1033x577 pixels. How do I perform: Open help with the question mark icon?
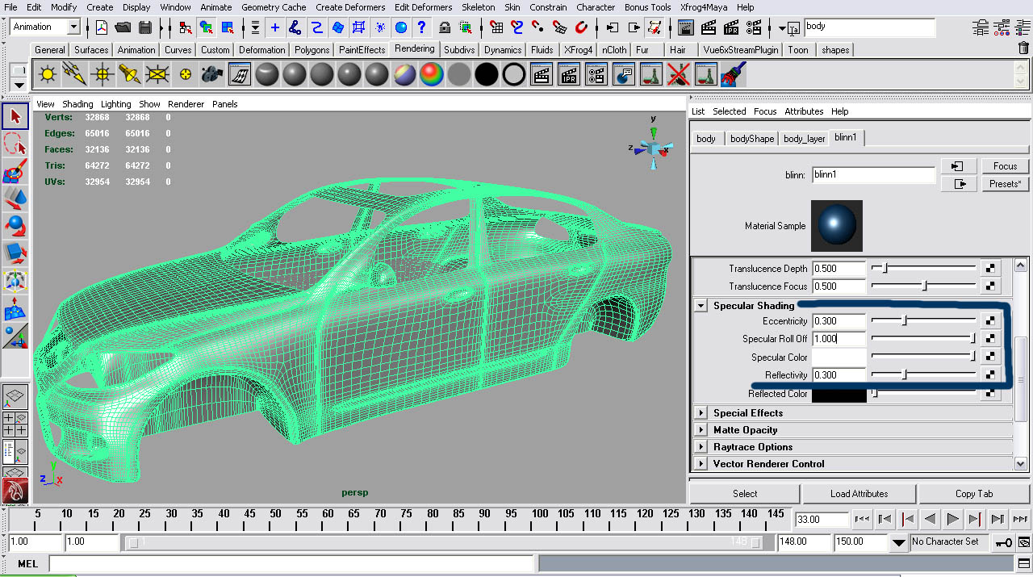pos(421,27)
